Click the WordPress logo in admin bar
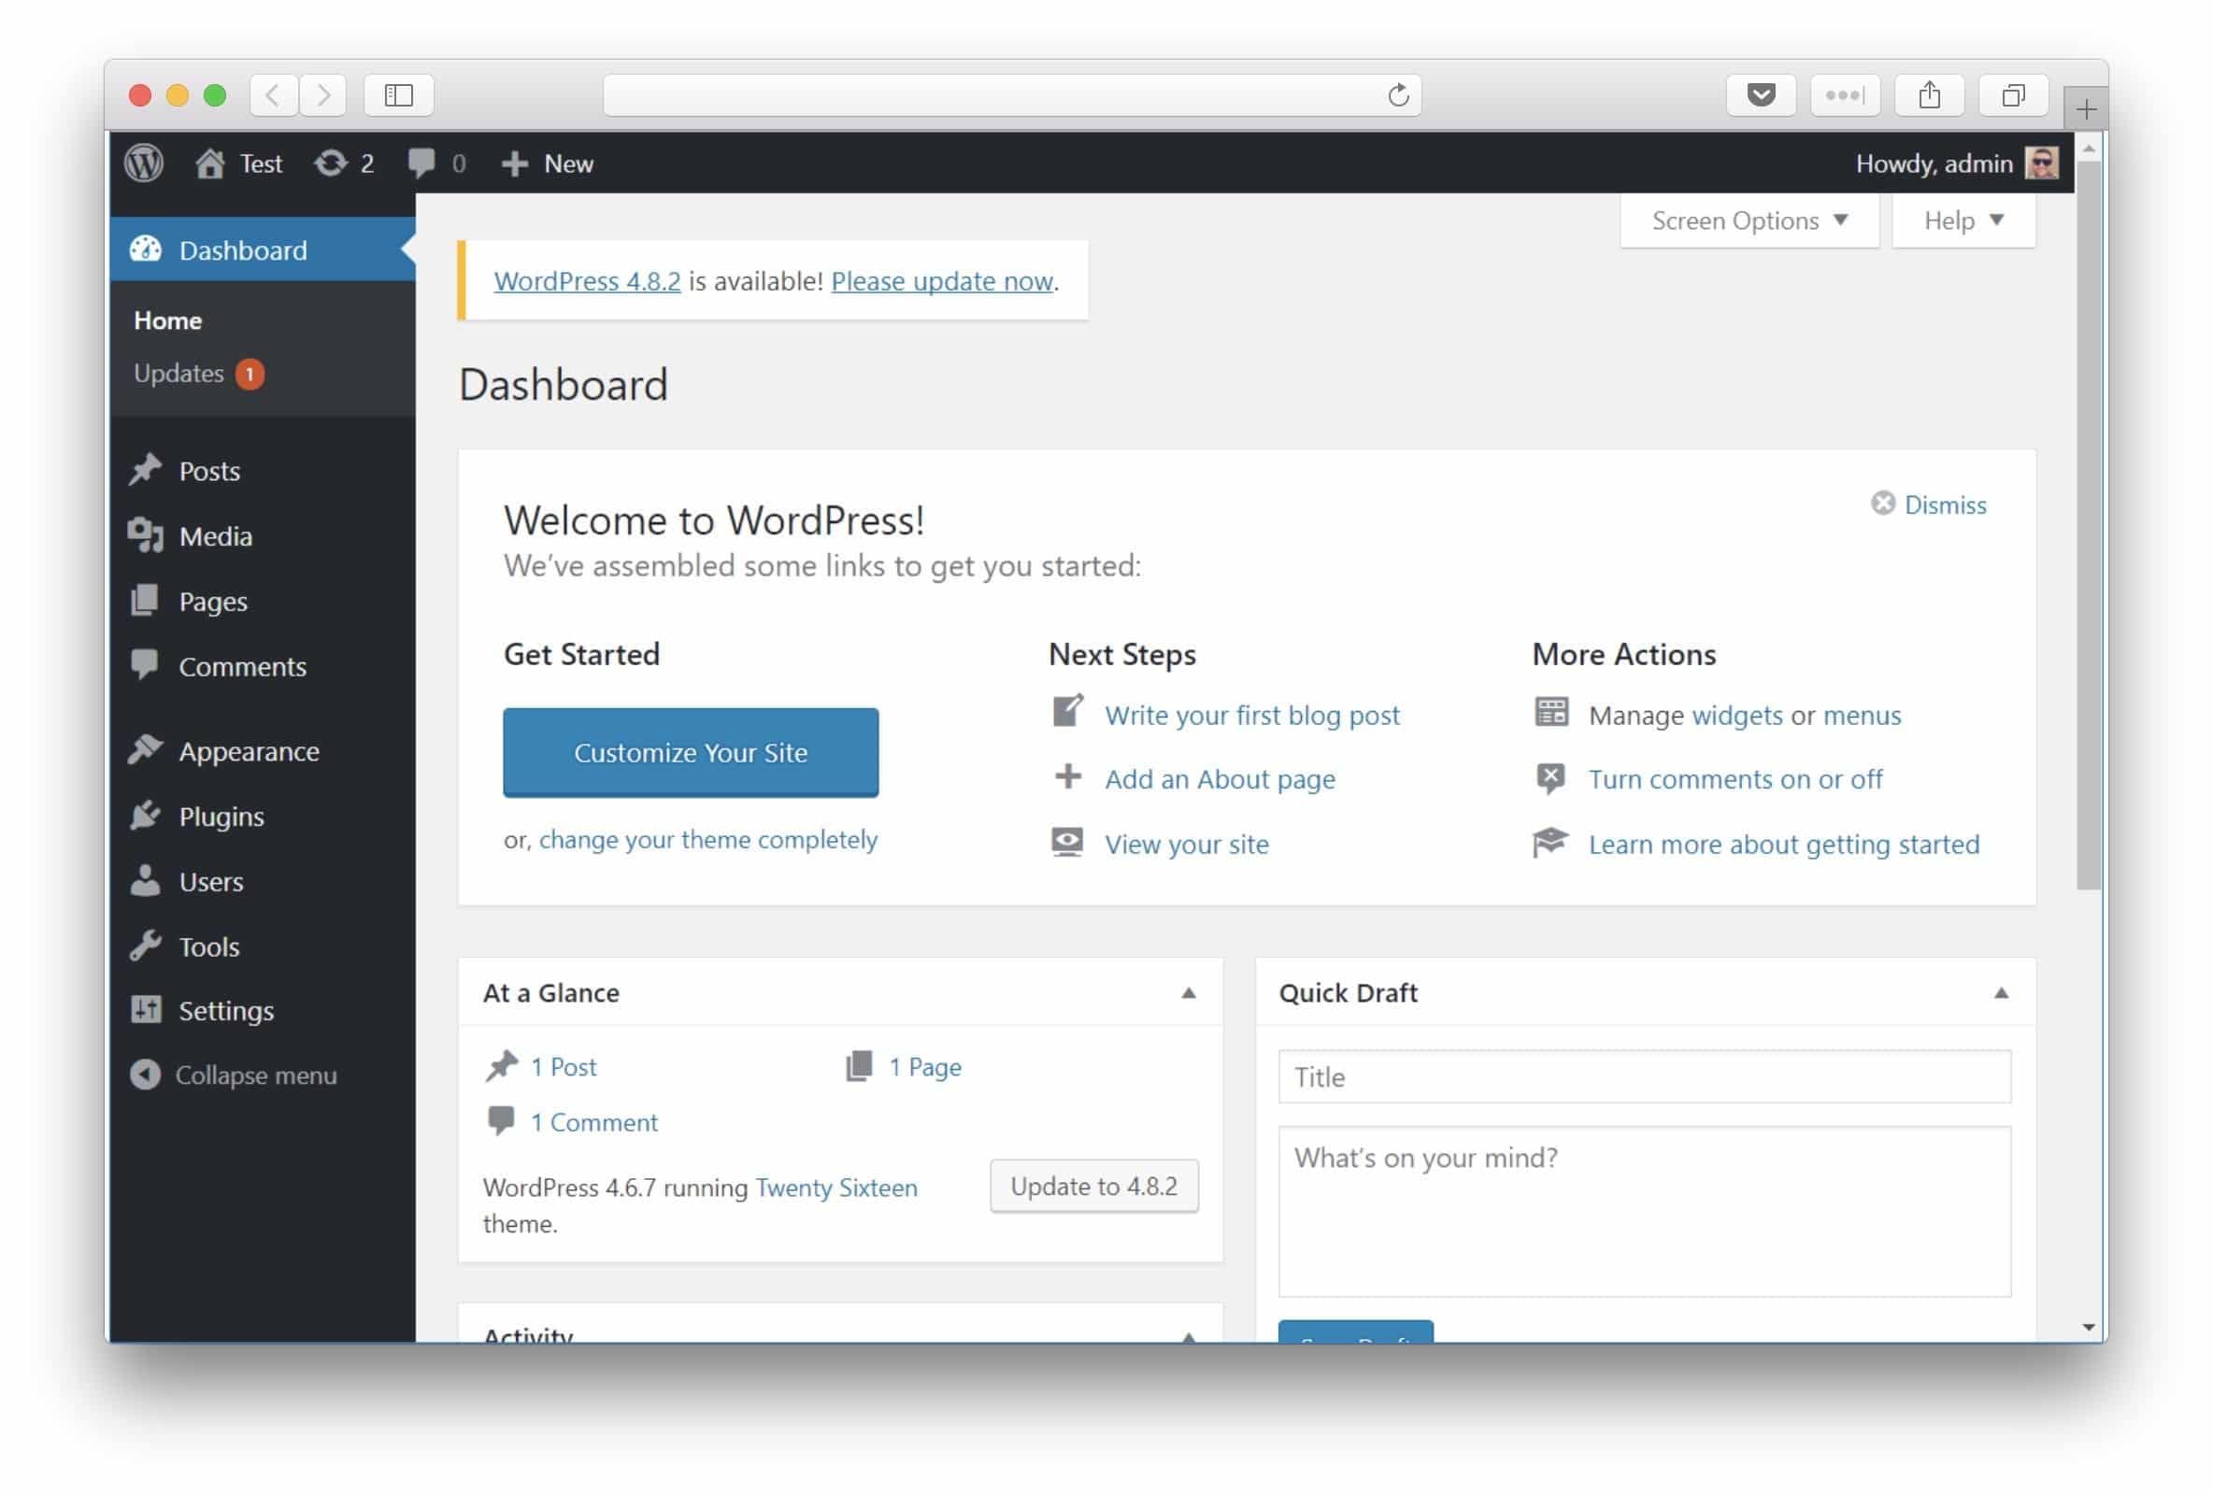Image resolution: width=2213 pixels, height=1493 pixels. click(x=144, y=163)
